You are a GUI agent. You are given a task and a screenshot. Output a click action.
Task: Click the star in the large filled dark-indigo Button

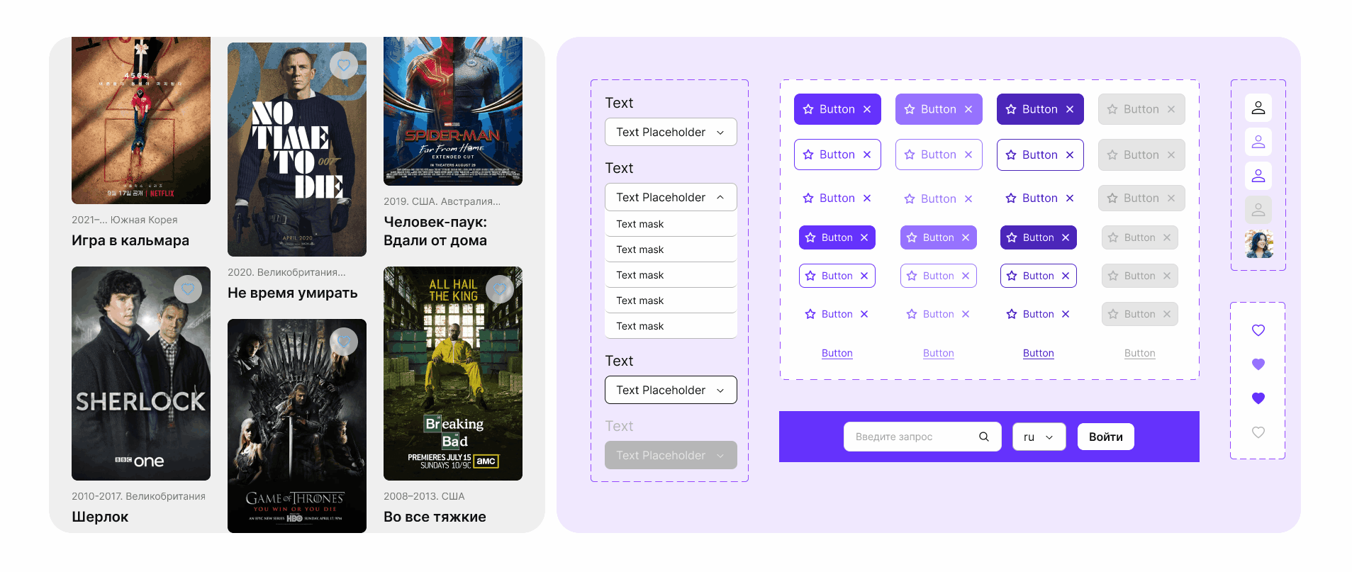1011,109
